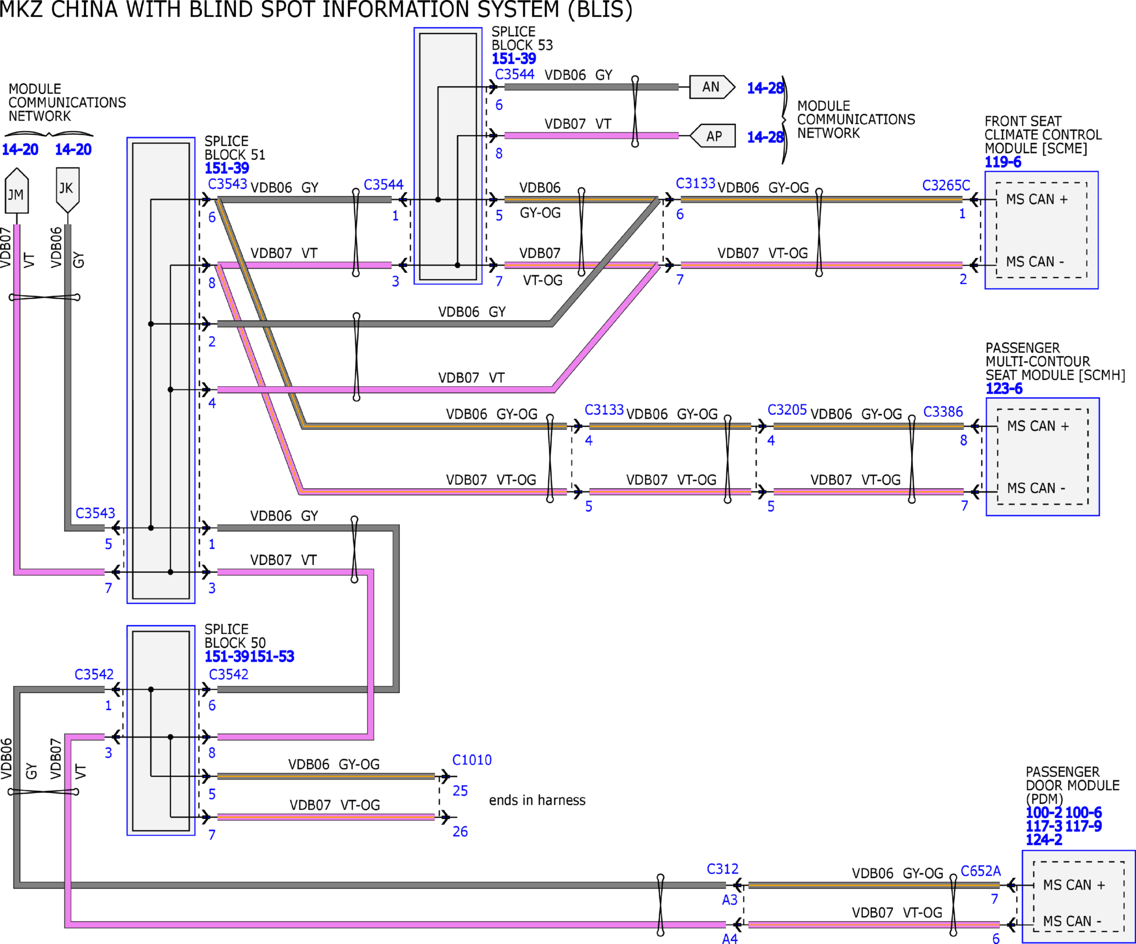Click the Splice Block 51 component box
Viewport: 1136px width, 944px height.
coord(161,371)
